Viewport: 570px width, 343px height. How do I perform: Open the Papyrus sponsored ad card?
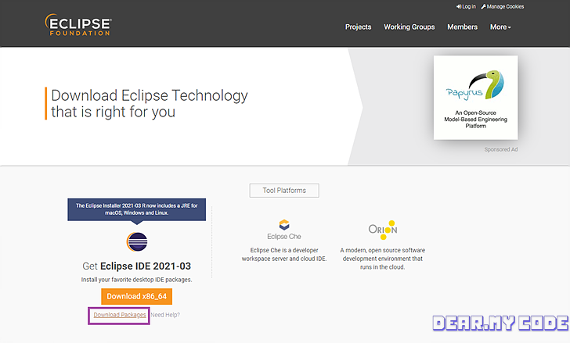point(475,98)
